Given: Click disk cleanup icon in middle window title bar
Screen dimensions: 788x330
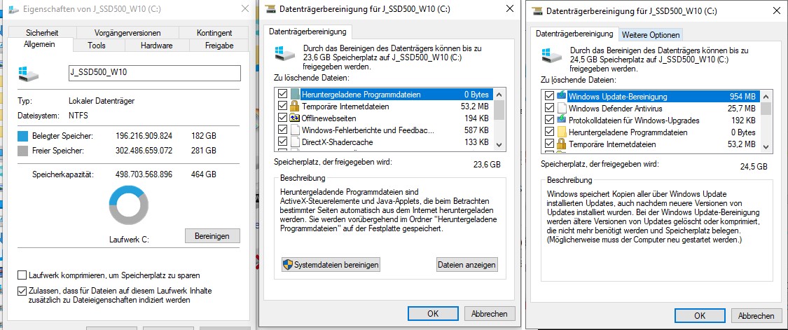Looking at the screenshot, I should [x=270, y=8].
